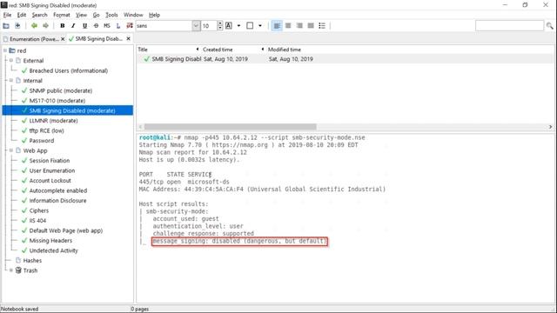
Task: Click the font size field showing 10
Action: 209,25
